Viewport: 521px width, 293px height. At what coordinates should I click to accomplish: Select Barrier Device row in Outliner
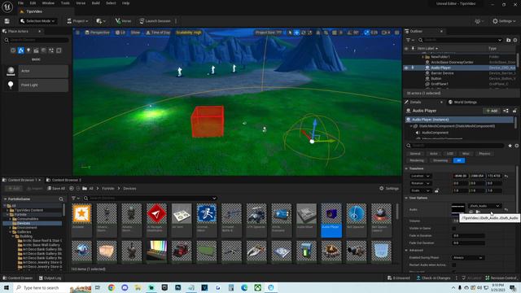[x=460, y=73]
